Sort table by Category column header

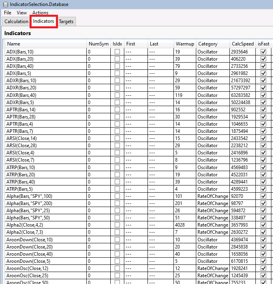click(x=207, y=44)
